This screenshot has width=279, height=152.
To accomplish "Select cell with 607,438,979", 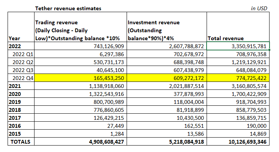I will coord(167,70).
